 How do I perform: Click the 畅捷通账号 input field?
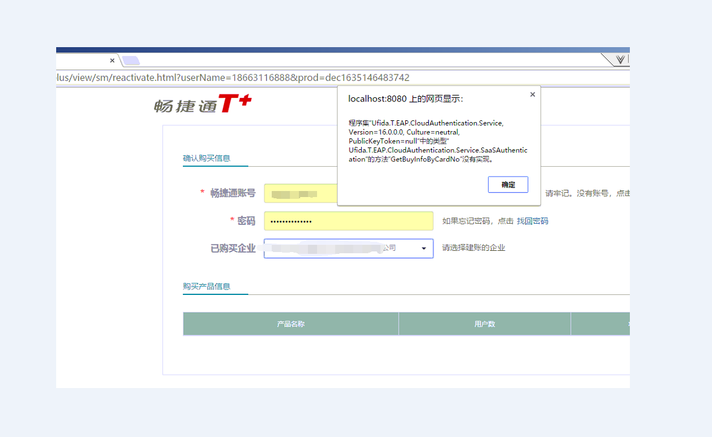[x=301, y=193]
